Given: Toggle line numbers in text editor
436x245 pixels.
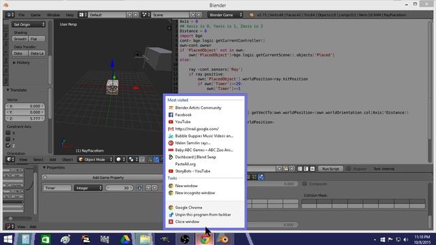Looking at the screenshot, I should (x=300, y=169).
